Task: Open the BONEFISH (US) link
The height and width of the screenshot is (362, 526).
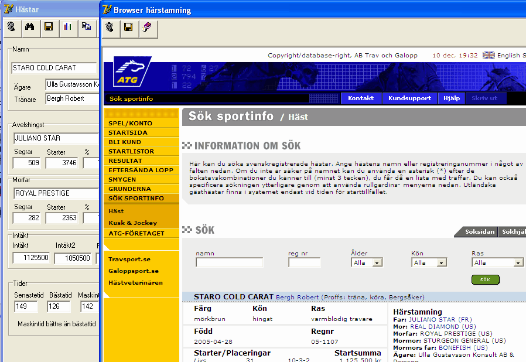Action: pos(463,347)
